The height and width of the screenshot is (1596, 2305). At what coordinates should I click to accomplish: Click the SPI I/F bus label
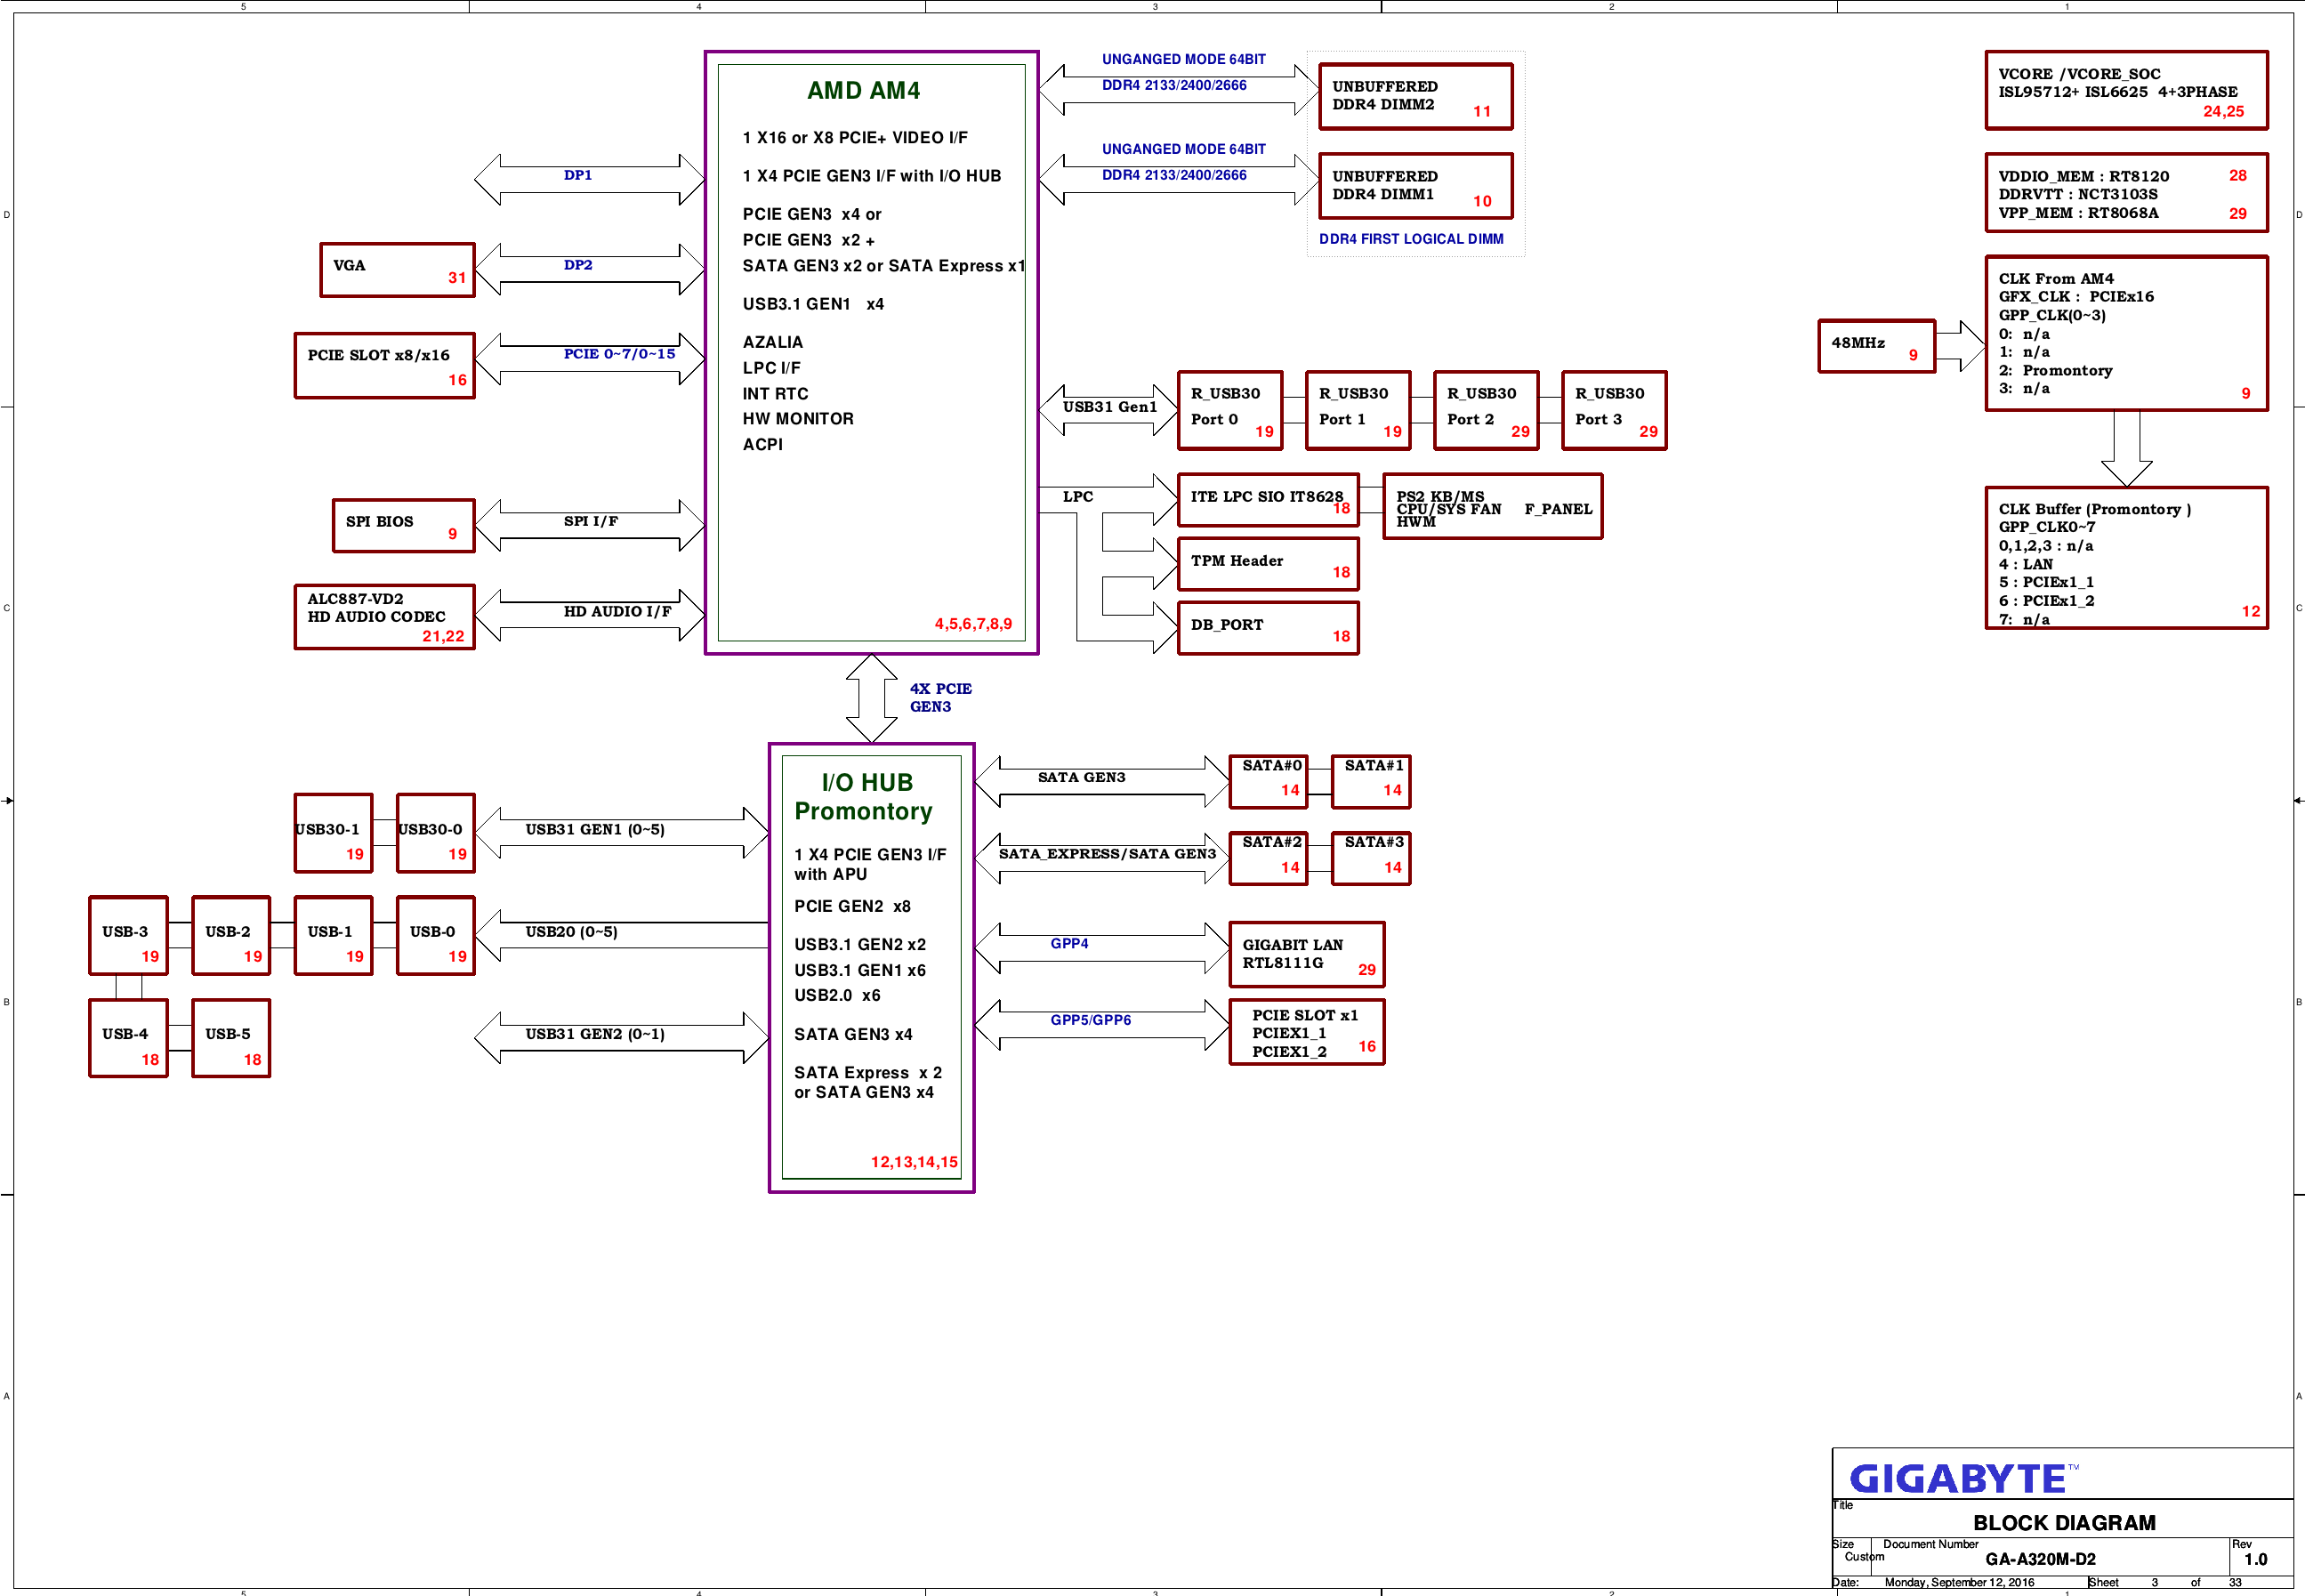pos(590,521)
